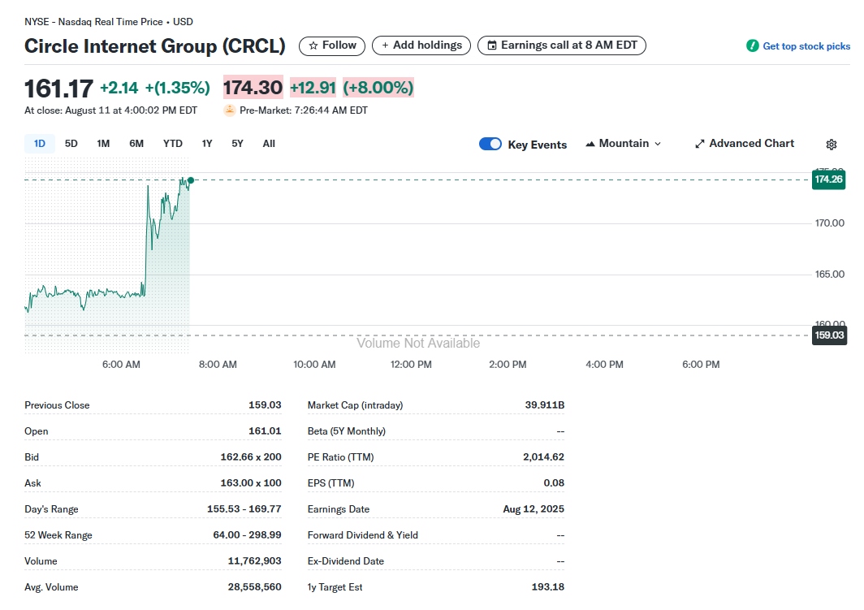Click the Add holdings button

point(421,45)
